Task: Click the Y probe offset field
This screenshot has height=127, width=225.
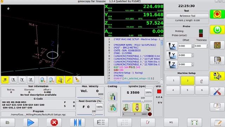Action: 185,55
